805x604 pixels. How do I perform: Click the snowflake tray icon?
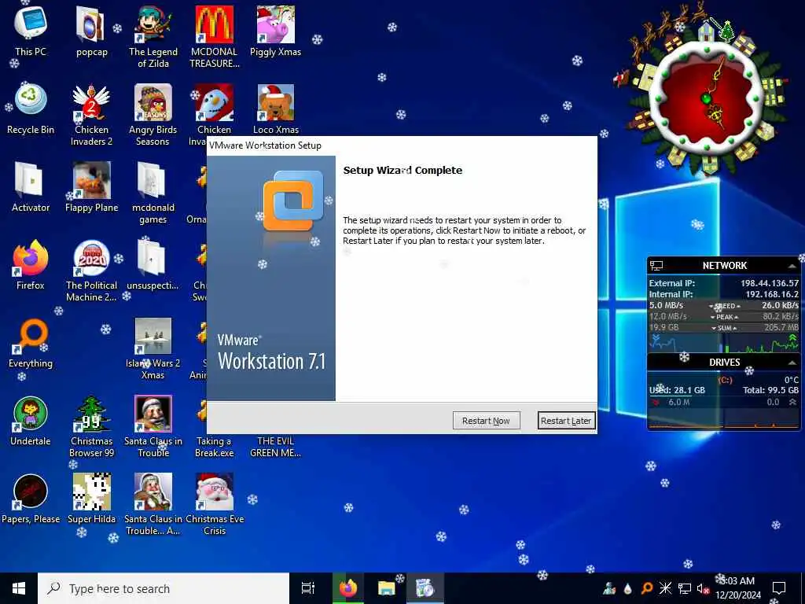(665, 588)
